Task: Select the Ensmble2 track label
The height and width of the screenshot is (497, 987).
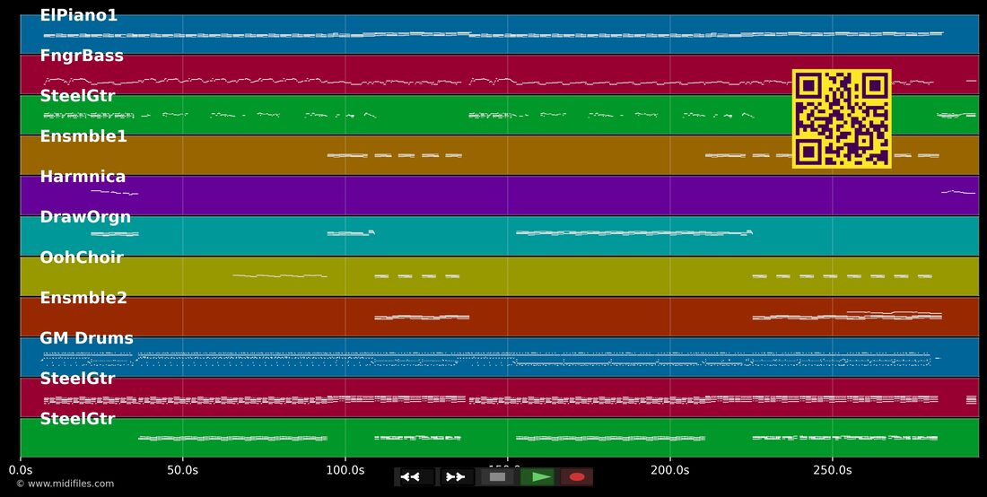Action: coord(83,297)
